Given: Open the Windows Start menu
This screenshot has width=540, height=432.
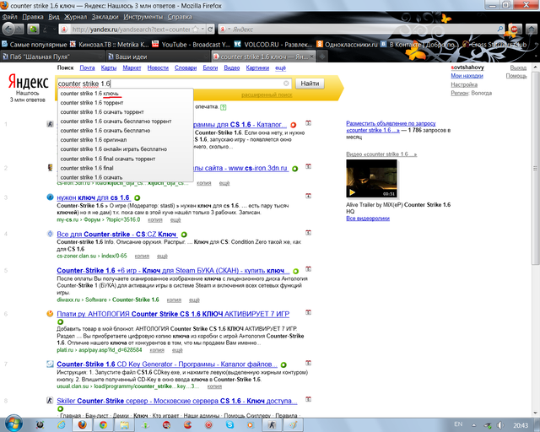Looking at the screenshot, I should 13,424.
